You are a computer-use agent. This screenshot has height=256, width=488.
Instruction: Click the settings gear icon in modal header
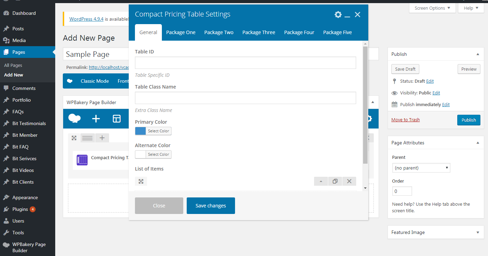tap(338, 14)
